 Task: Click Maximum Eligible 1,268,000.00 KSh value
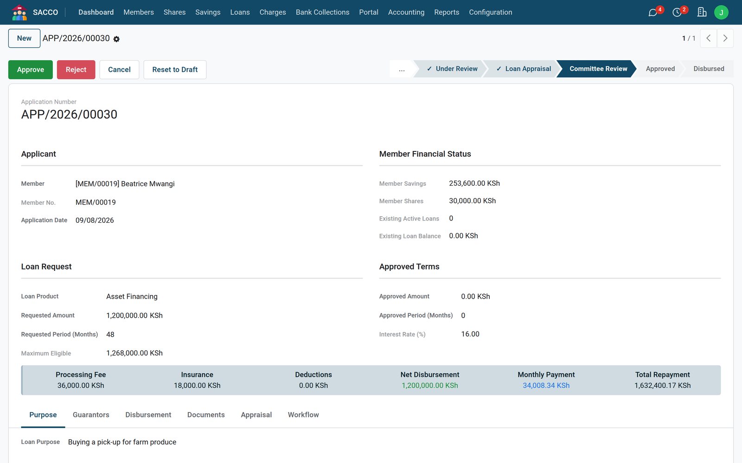point(134,353)
